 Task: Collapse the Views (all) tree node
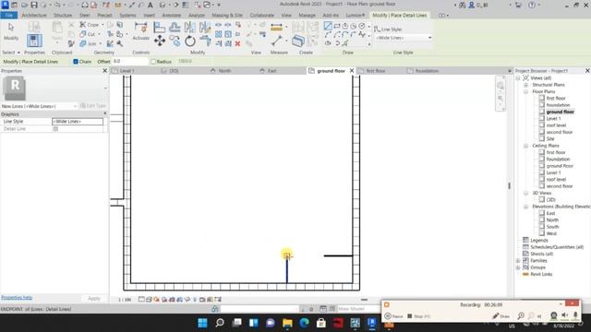click(518, 77)
